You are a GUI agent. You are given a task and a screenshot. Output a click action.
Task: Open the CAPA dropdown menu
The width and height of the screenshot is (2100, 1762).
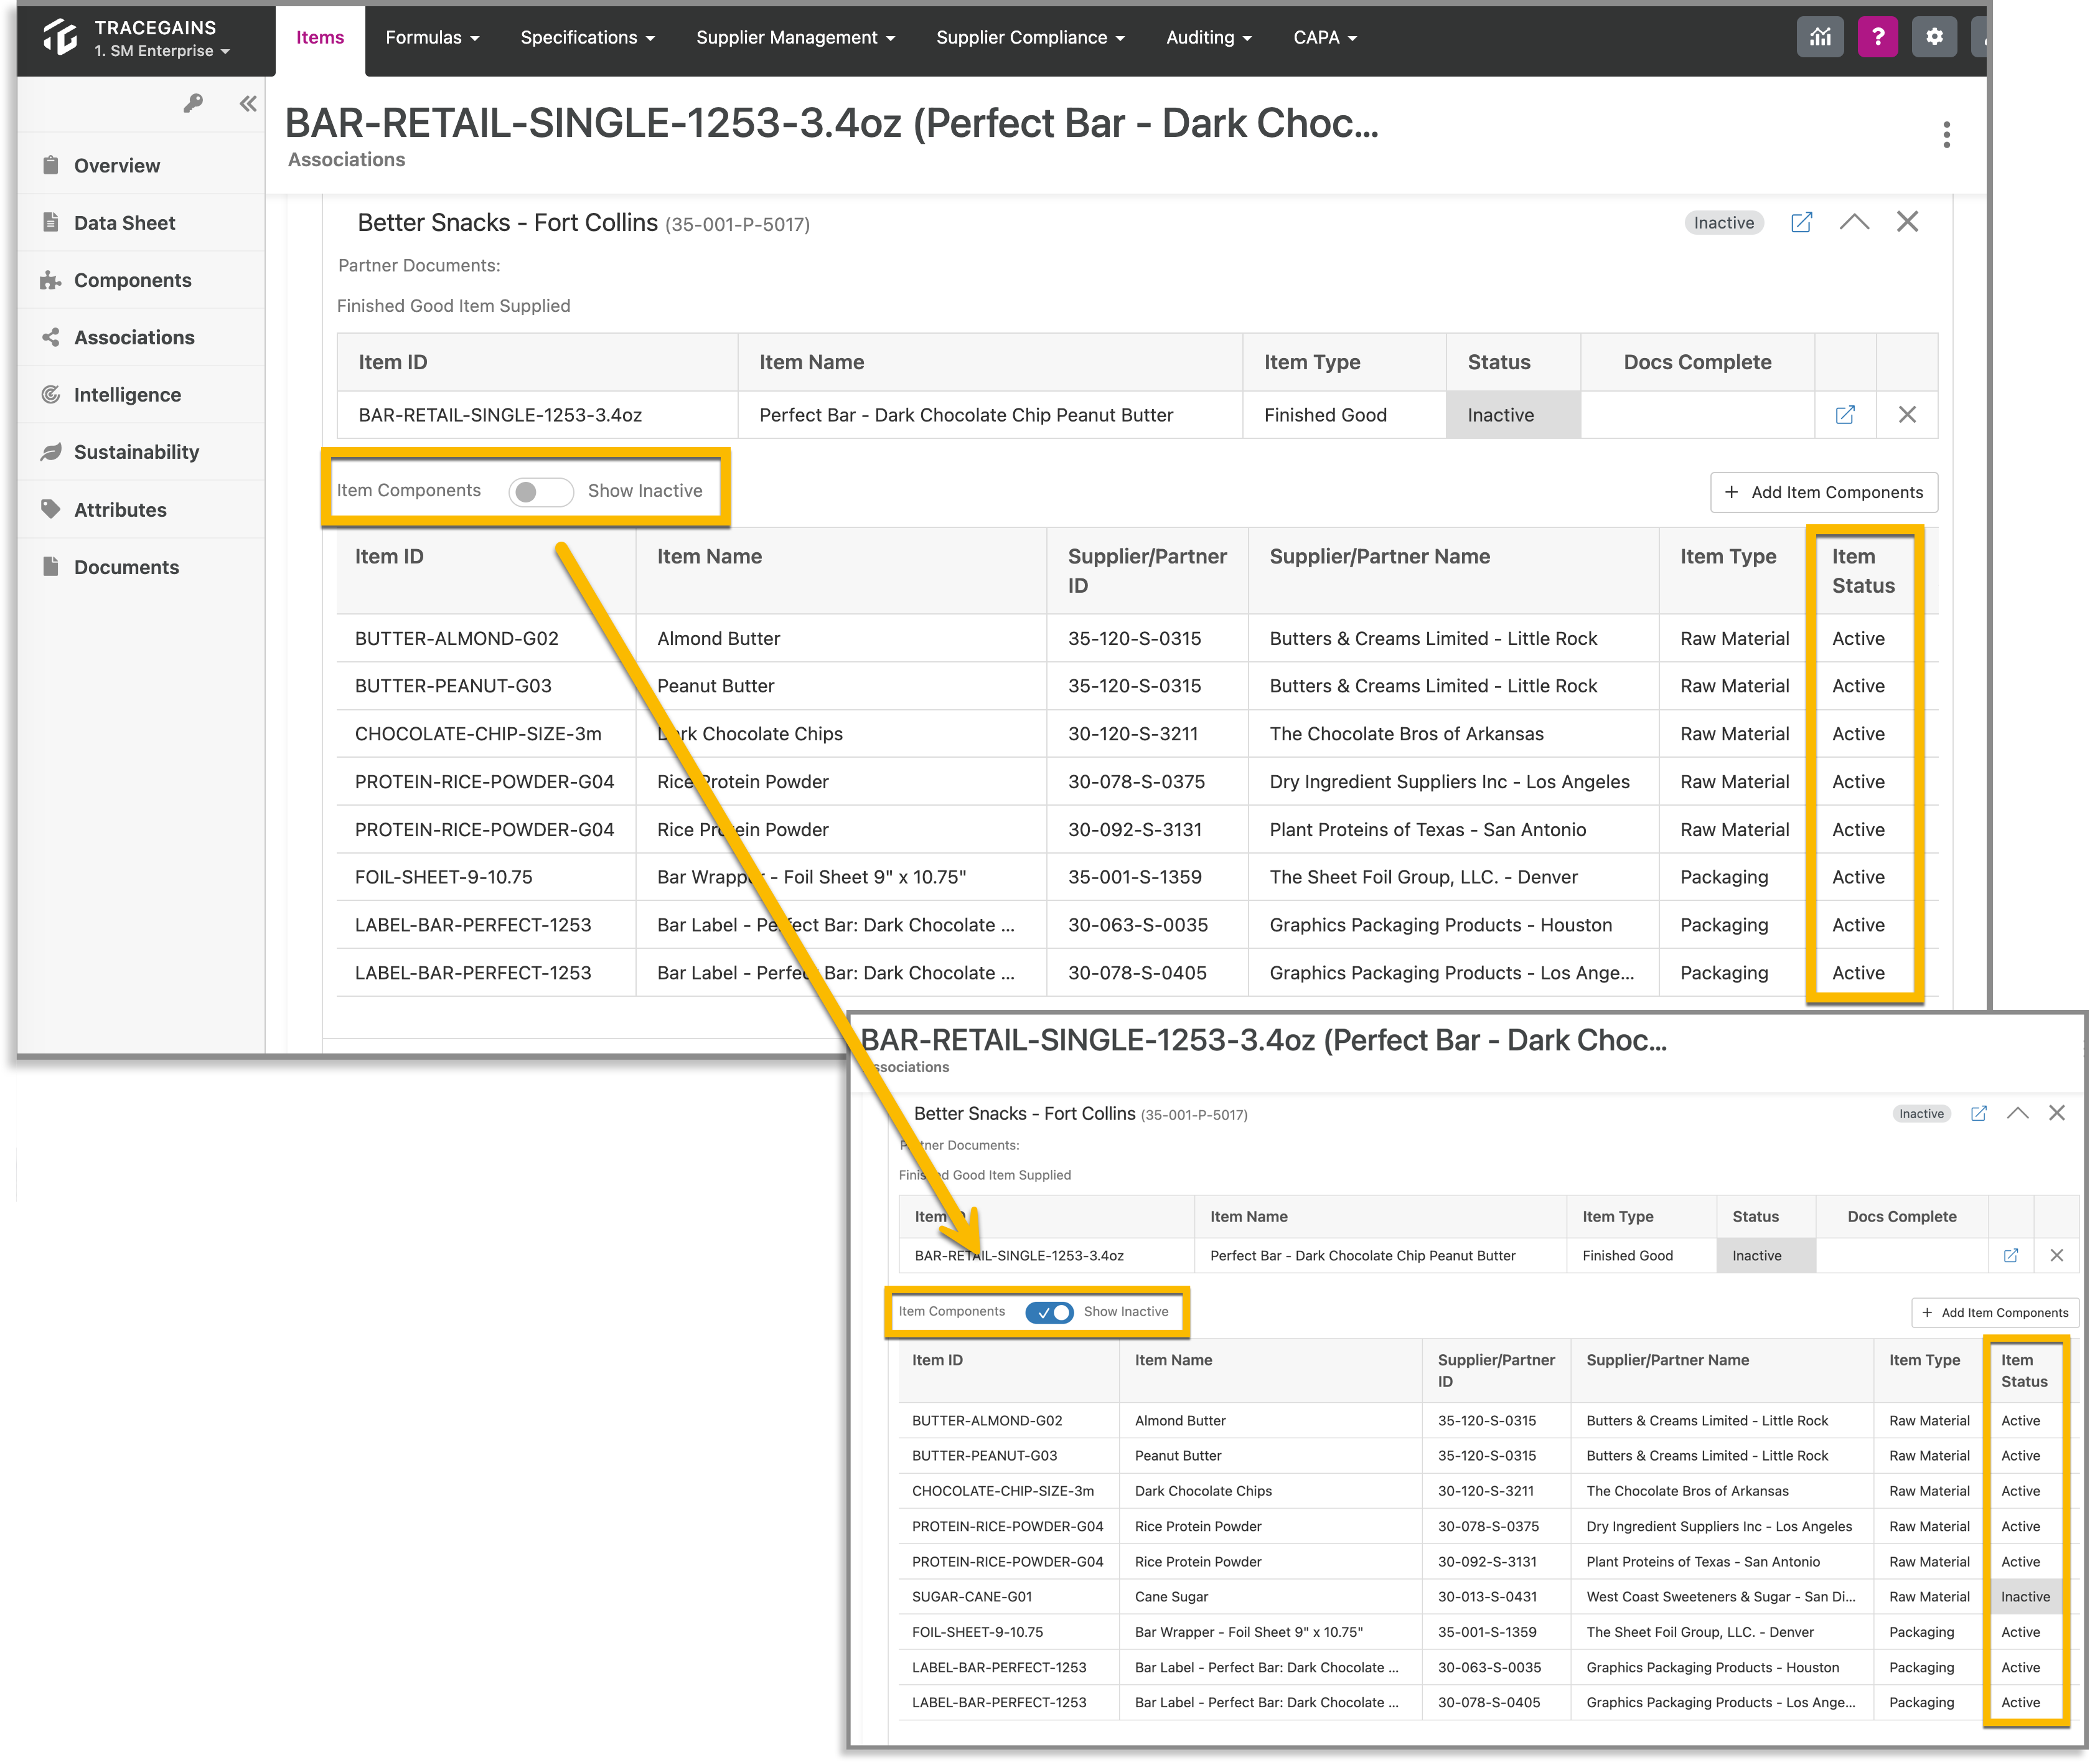click(1324, 37)
